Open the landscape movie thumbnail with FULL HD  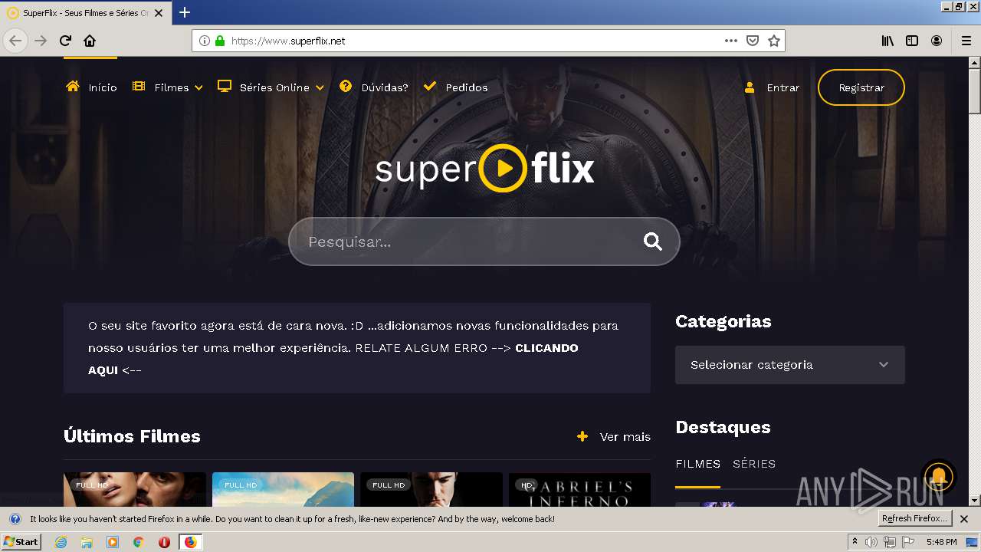[283, 489]
